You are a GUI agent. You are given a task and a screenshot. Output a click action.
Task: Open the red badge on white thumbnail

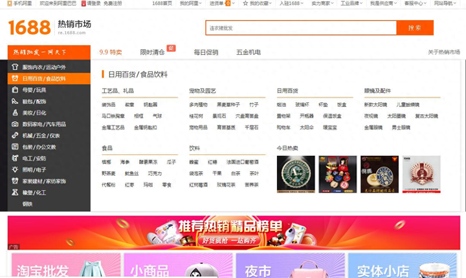coord(421,174)
